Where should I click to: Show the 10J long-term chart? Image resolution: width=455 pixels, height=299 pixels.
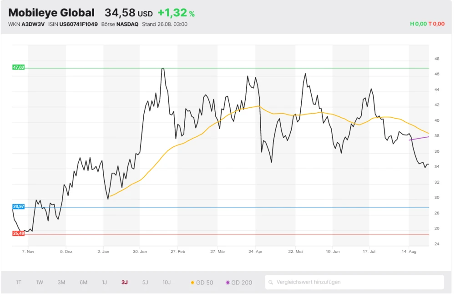click(x=167, y=282)
